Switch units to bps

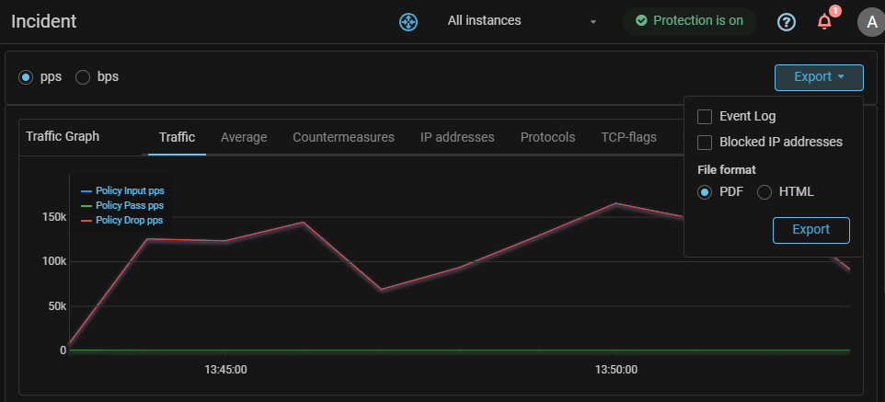click(82, 77)
